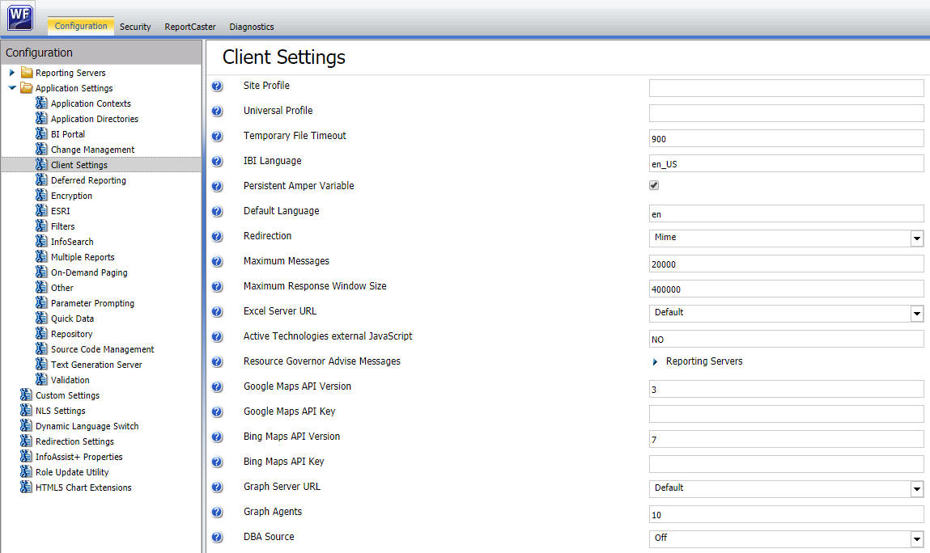Open Change Management settings
Screen dimensions: 930x553
(x=92, y=150)
